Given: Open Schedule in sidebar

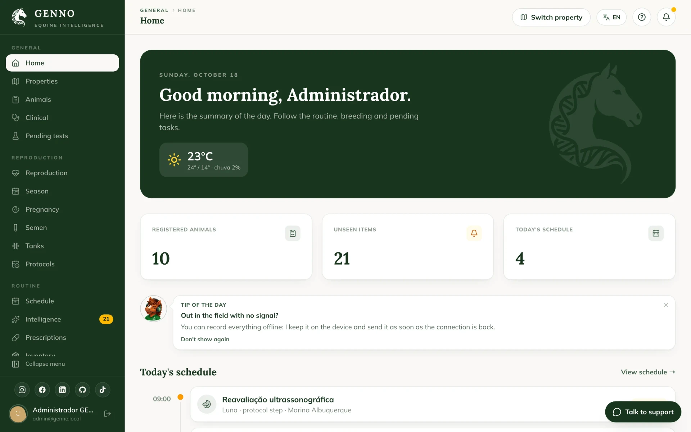Looking at the screenshot, I should point(62,301).
